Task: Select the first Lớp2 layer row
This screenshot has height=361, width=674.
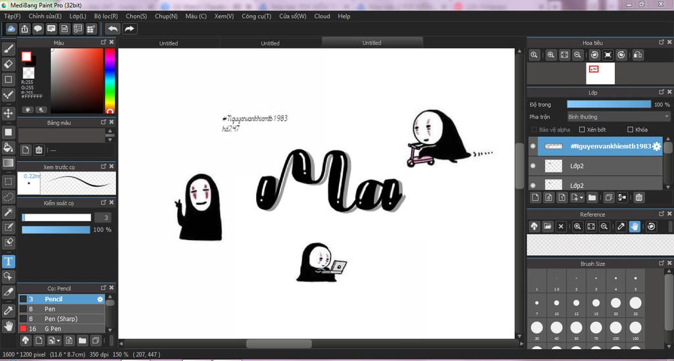Action: 596,166
